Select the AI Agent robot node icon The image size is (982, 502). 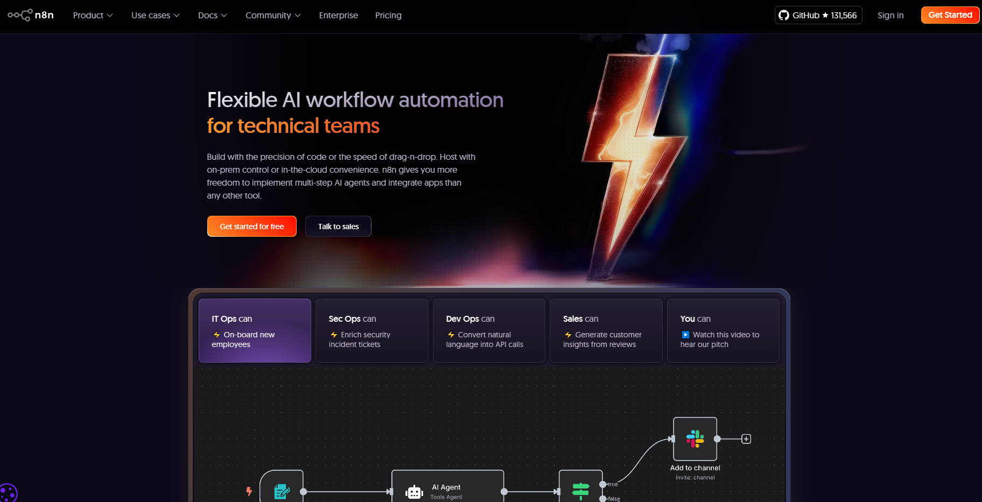(x=414, y=492)
